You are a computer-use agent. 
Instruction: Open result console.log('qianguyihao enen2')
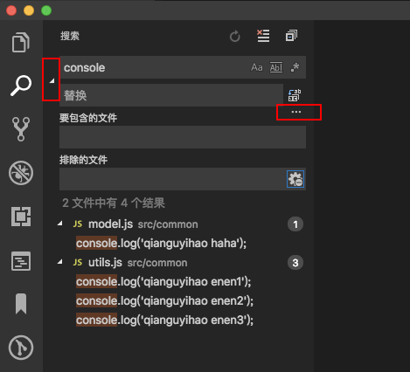pos(164,300)
